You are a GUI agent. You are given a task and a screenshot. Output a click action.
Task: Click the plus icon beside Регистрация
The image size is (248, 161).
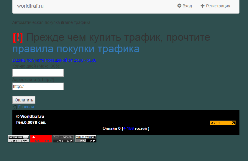pos(202,6)
